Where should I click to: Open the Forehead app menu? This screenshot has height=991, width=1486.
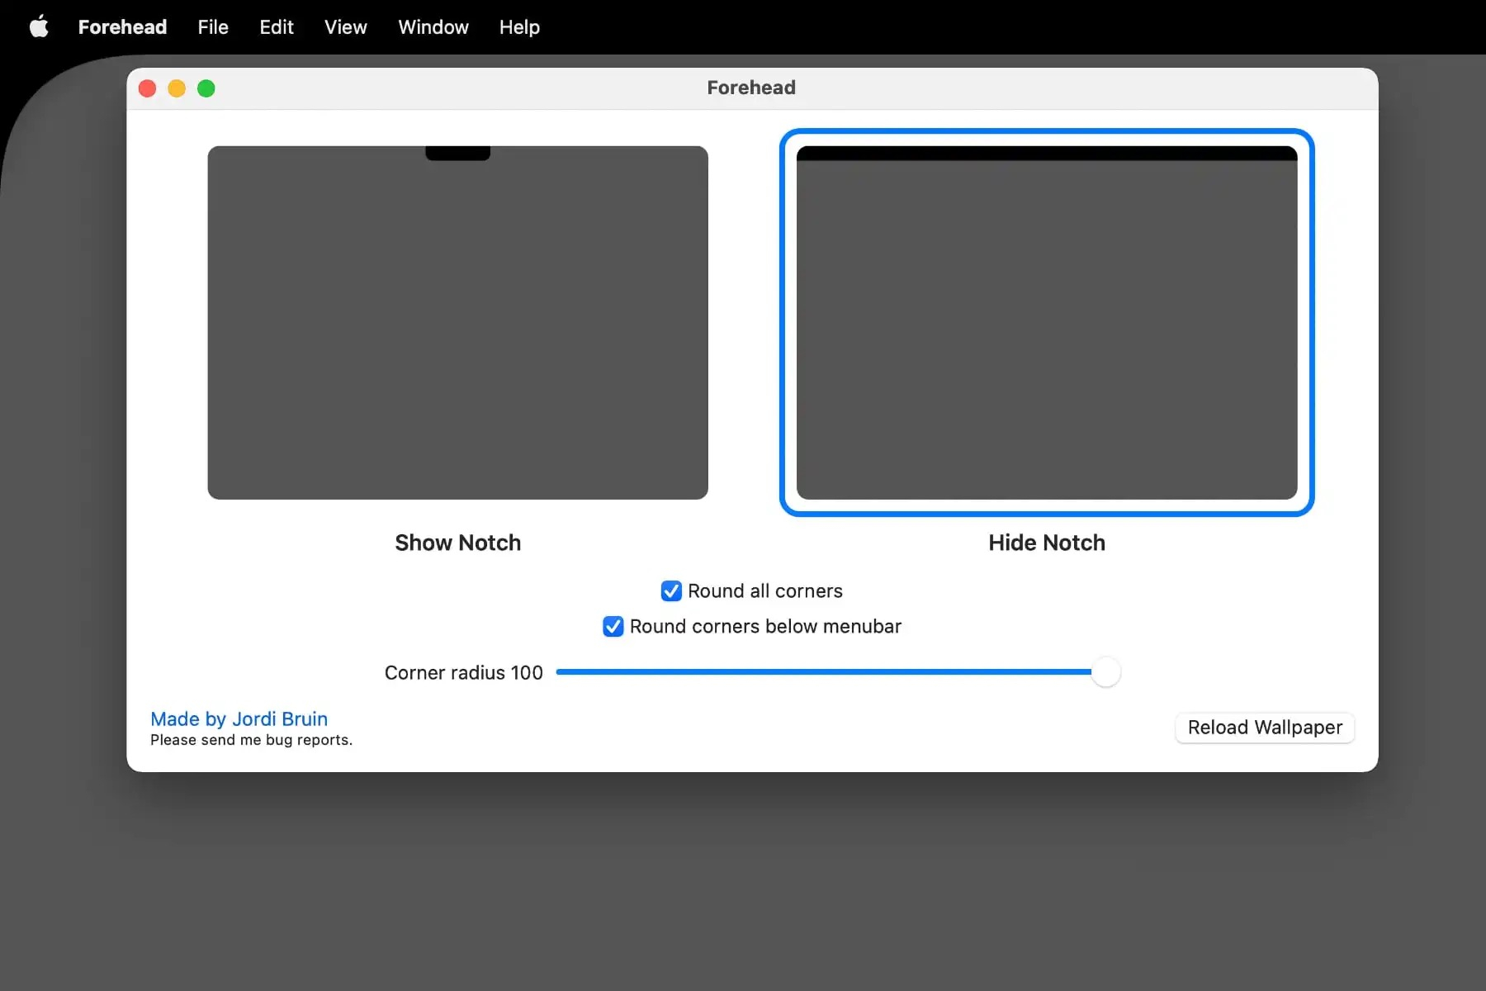(122, 27)
